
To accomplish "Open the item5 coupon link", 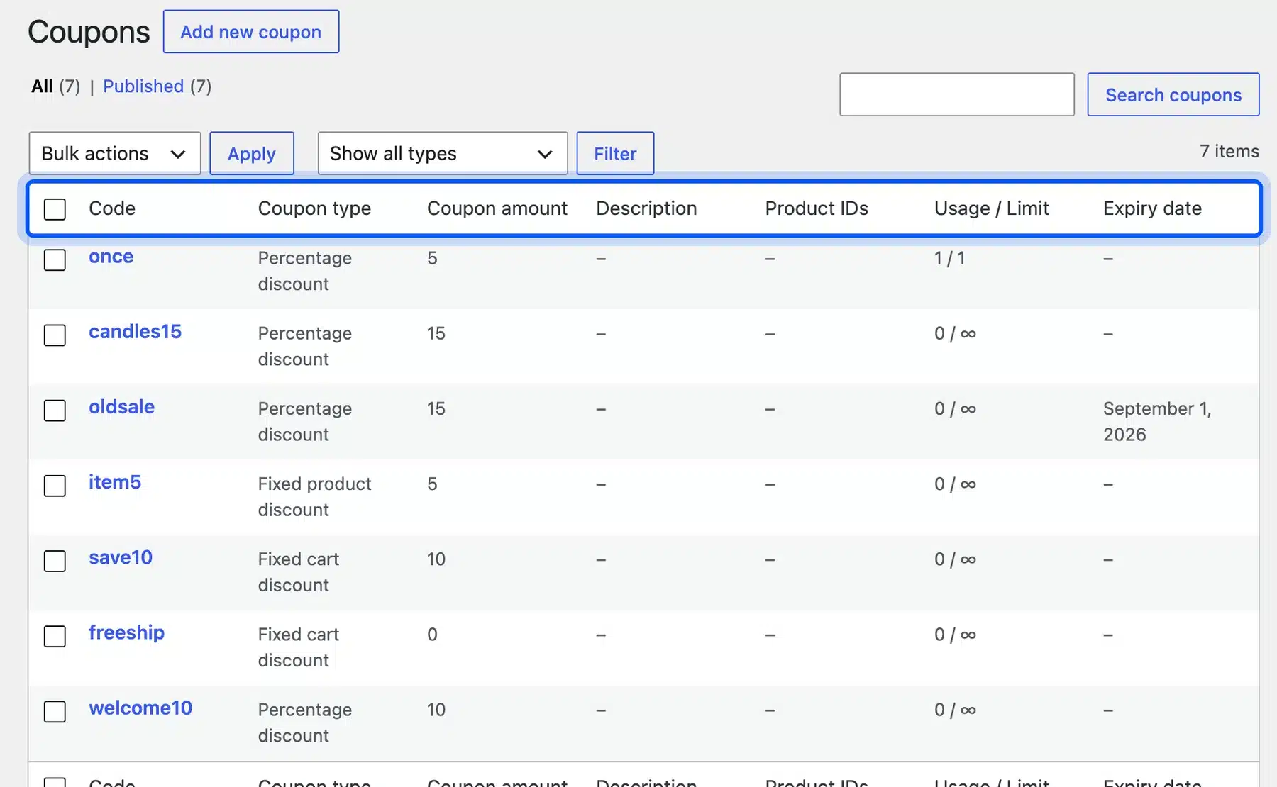I will coord(115,482).
